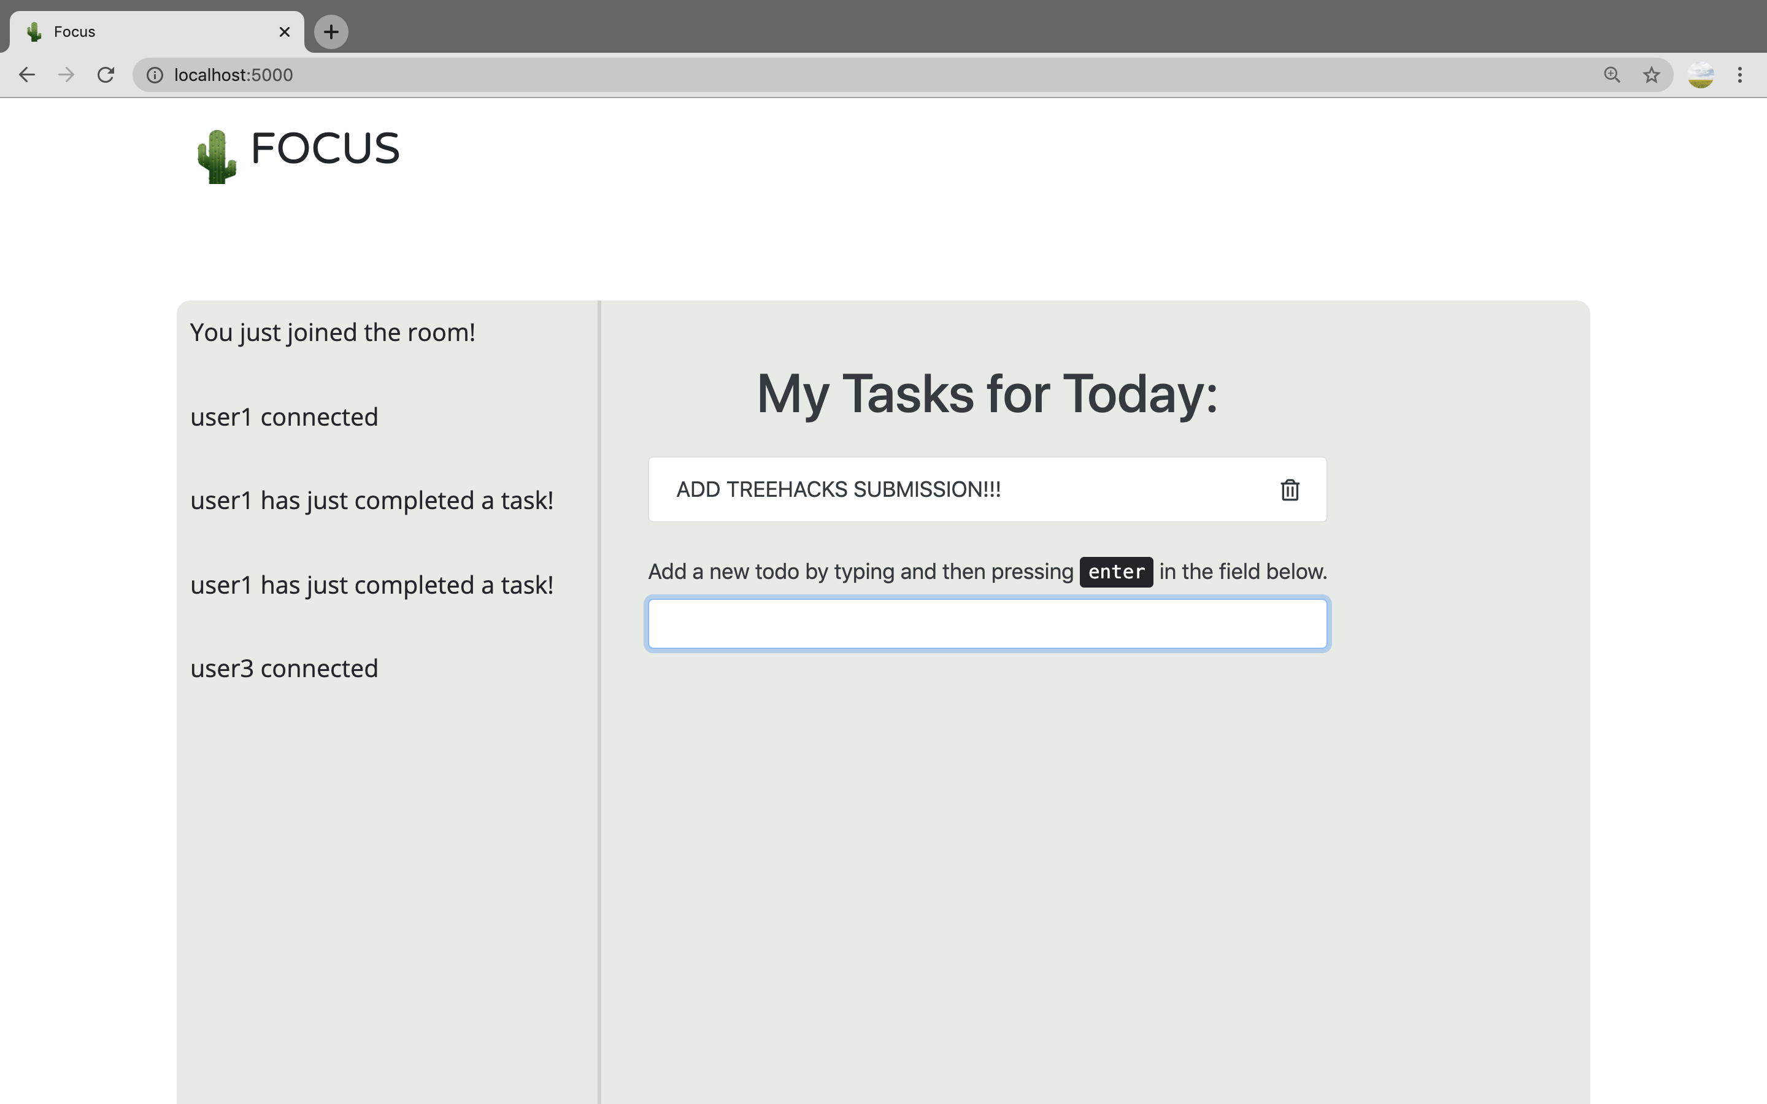Click the new todo input field
The height and width of the screenshot is (1104, 1767).
click(x=987, y=624)
